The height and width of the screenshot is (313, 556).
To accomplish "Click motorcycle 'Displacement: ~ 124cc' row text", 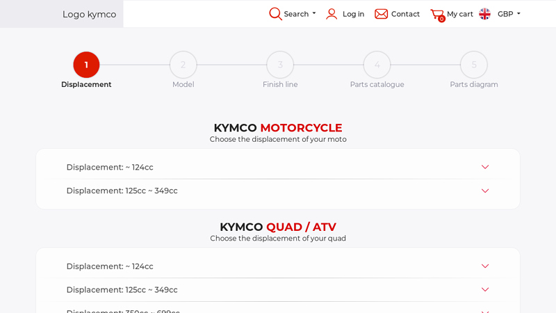I will pos(110,167).
